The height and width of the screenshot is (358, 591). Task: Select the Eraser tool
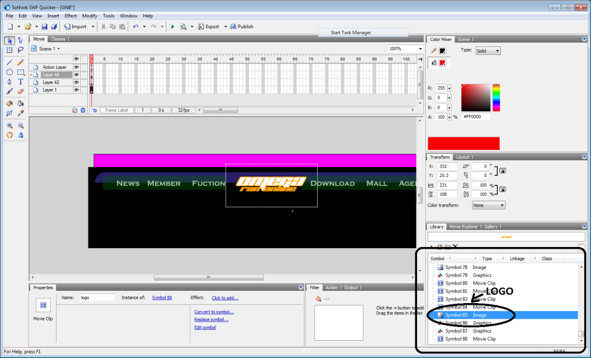click(x=20, y=92)
